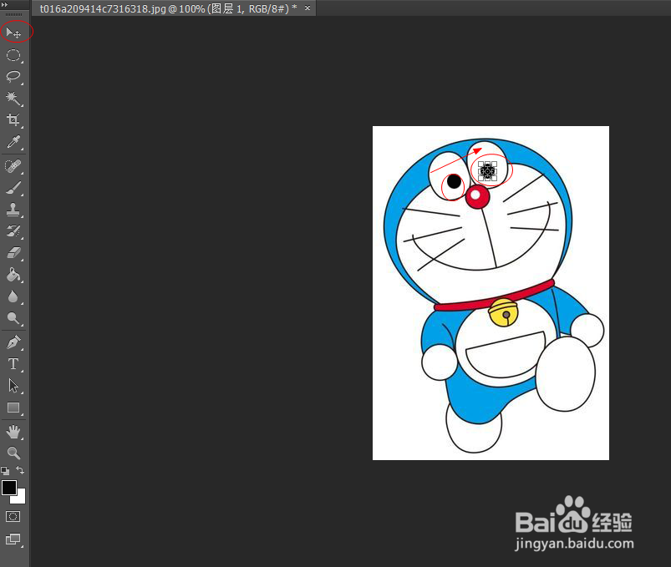Image resolution: width=671 pixels, height=567 pixels.
Task: Click the transformed pupil in the right eye
Action: (x=487, y=170)
